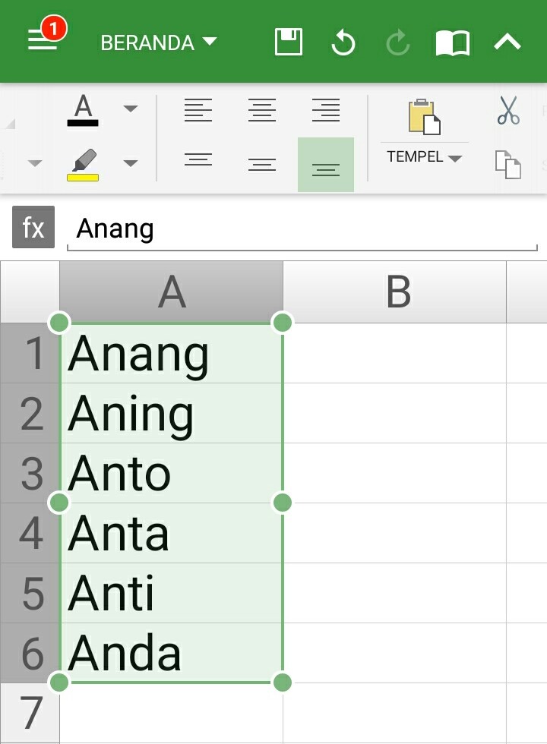Undo the last action
This screenshot has height=744, width=547.
pyautogui.click(x=343, y=43)
